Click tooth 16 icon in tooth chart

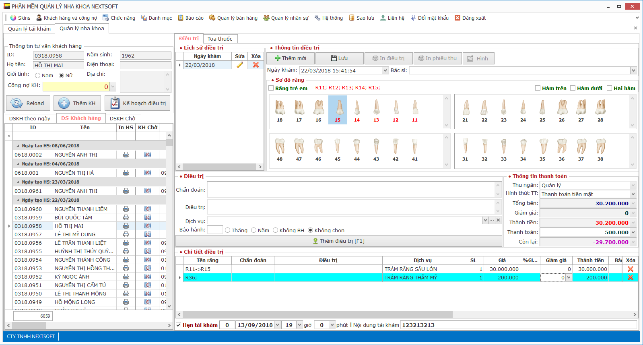point(318,108)
